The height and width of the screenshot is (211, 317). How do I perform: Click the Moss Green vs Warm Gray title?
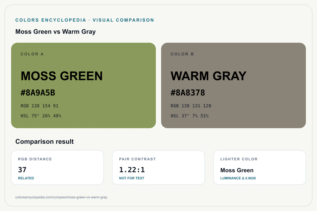pos(55,32)
